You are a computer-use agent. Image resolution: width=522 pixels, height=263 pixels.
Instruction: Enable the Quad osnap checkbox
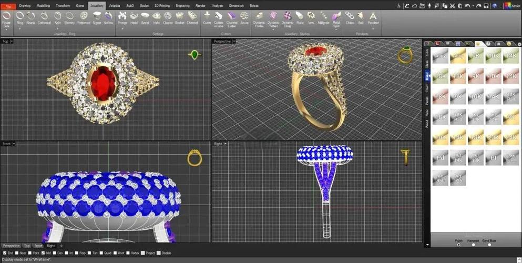(x=101, y=253)
